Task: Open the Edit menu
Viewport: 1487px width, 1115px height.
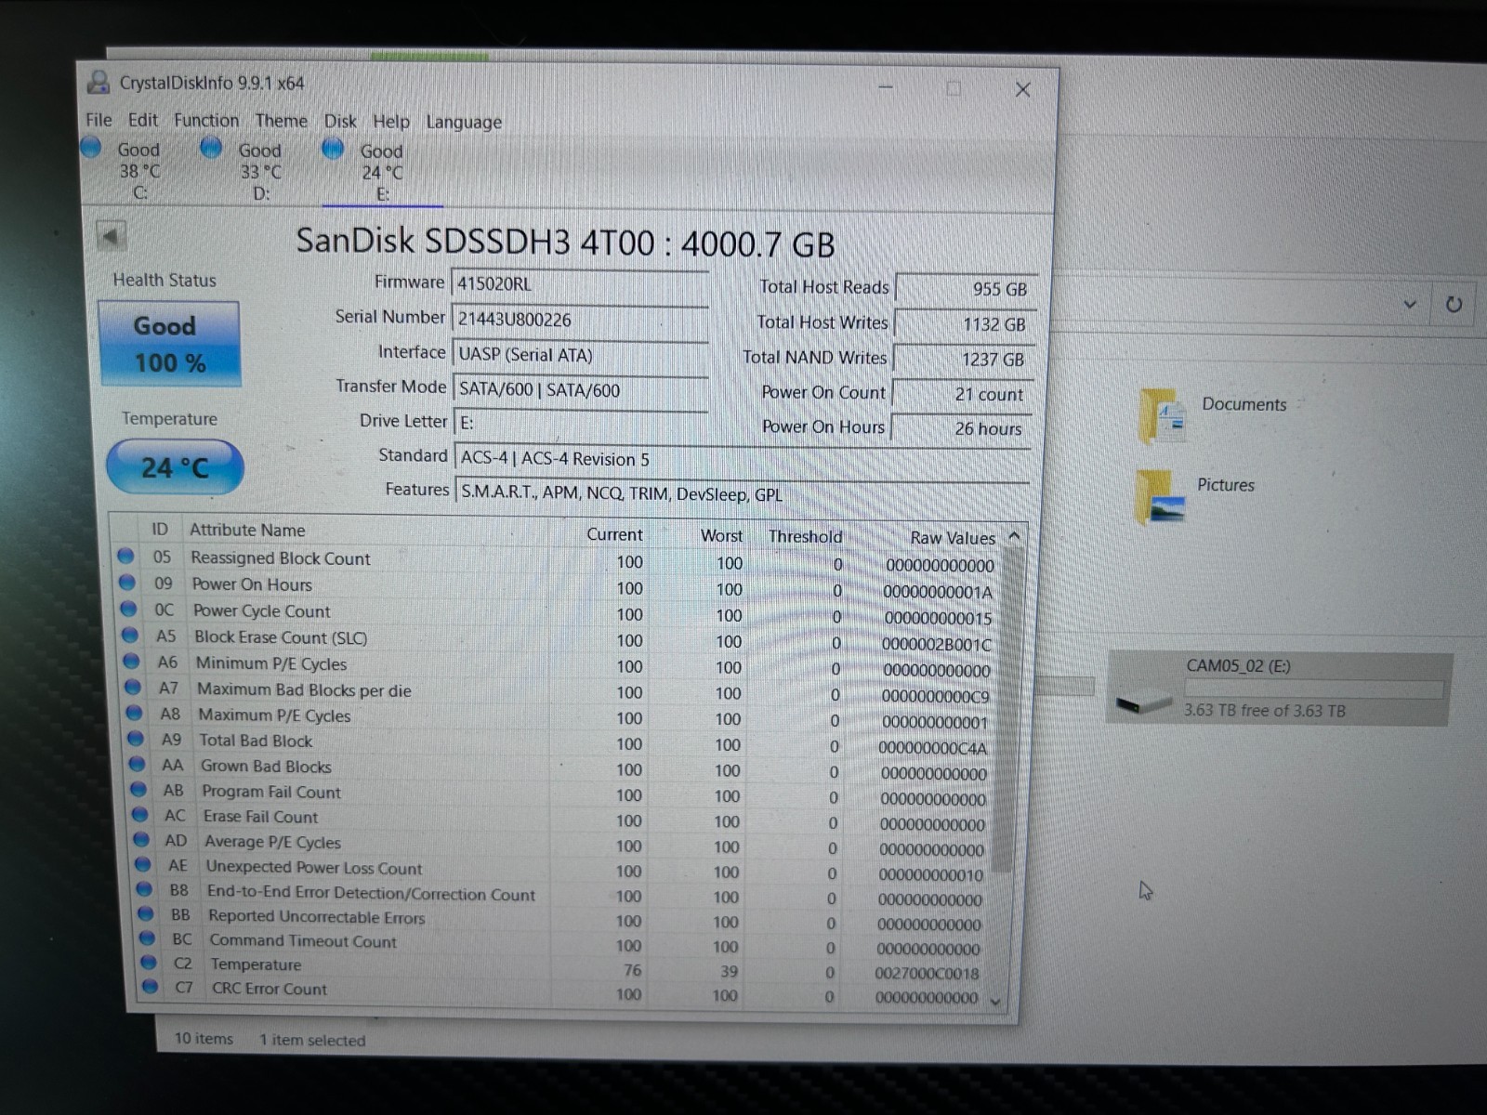Action: click(142, 120)
